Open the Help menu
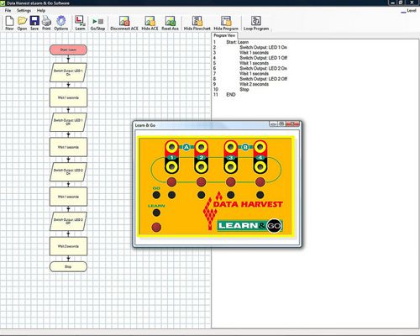This screenshot has height=336, width=420. [x=41, y=10]
